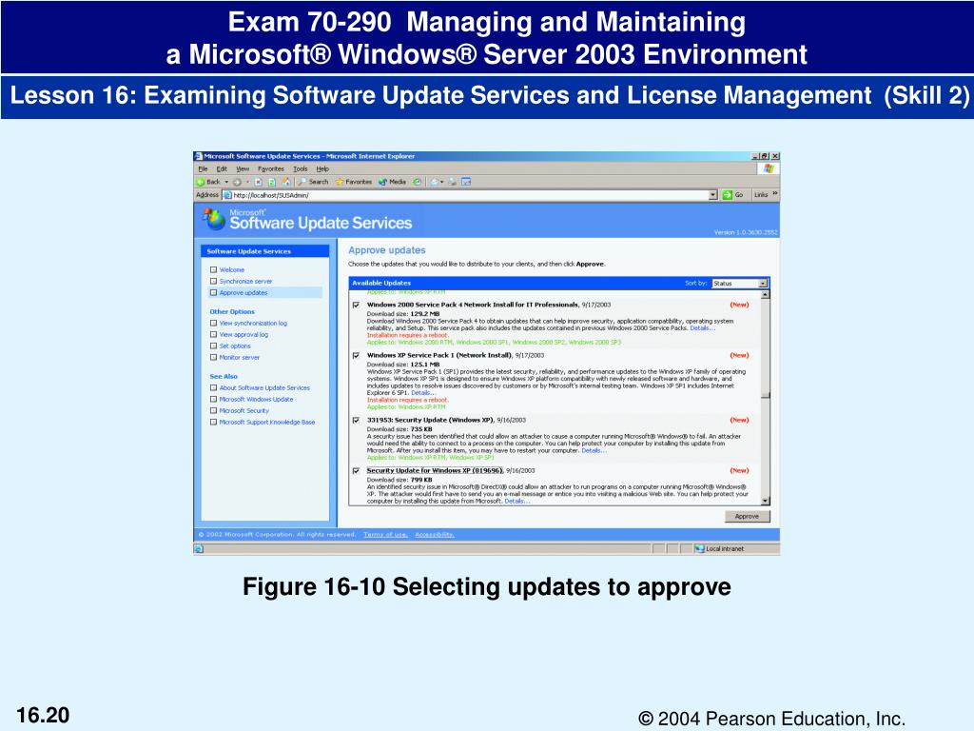974x731 pixels.
Task: Open Microsoft Security link
Action: (244, 411)
